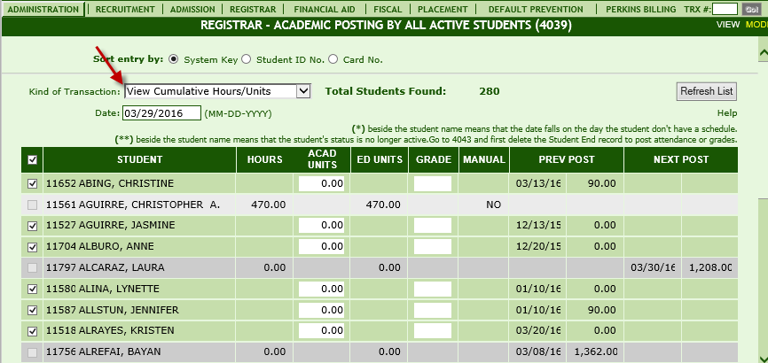This screenshot has height=363, width=768.
Task: Select System Key sort option
Action: [x=174, y=59]
